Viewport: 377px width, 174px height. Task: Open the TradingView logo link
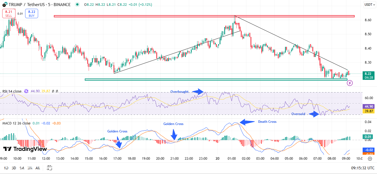point(25,149)
